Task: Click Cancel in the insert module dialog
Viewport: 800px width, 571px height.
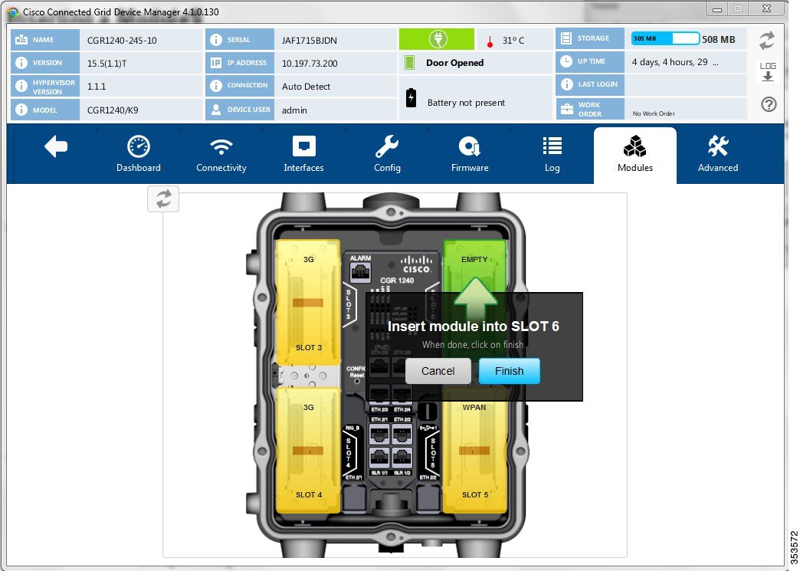Action: [x=438, y=371]
